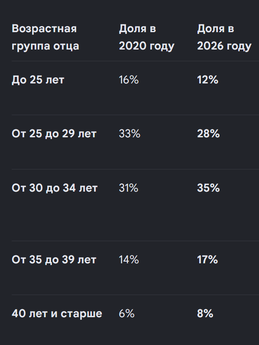The width and height of the screenshot is (259, 345).
Task: Click "2026 году" text in the header
Action: click(224, 46)
